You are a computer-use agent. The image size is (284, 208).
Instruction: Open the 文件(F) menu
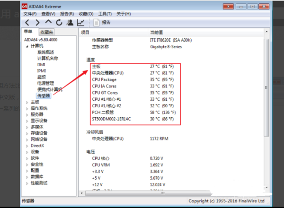click(30, 14)
